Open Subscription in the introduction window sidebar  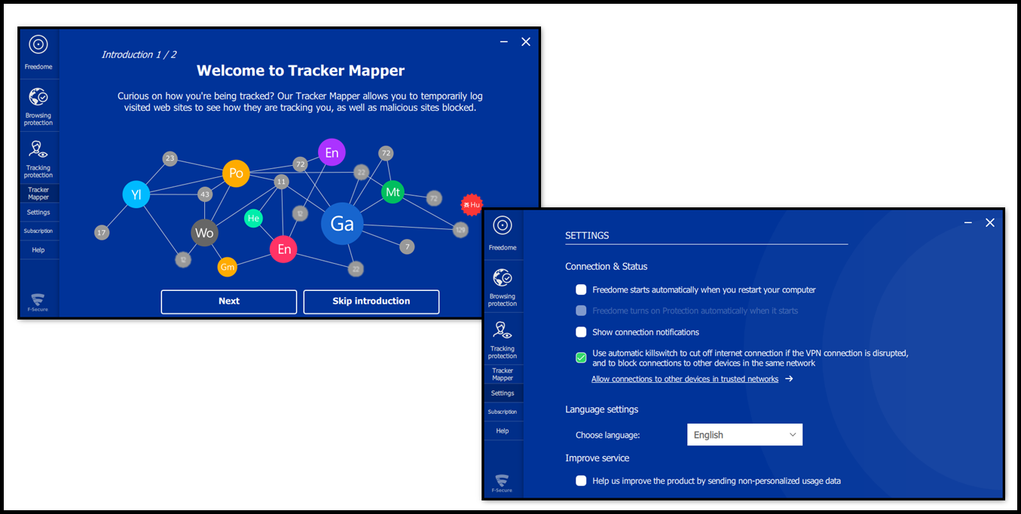tap(38, 231)
